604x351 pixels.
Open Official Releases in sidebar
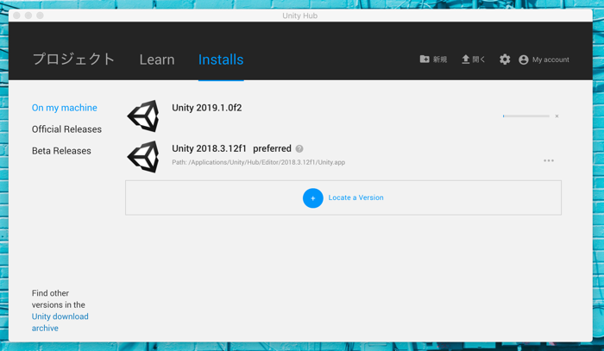tap(66, 129)
